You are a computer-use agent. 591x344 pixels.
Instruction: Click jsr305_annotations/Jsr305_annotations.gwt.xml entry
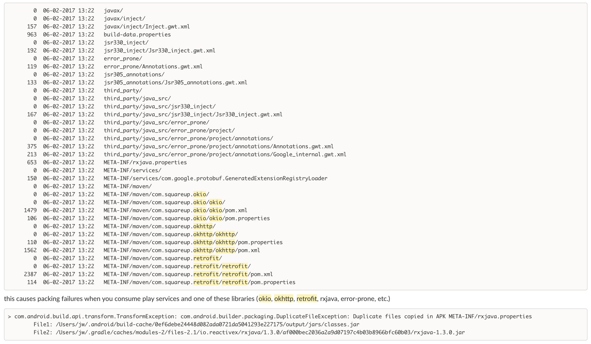pyautogui.click(x=175, y=83)
